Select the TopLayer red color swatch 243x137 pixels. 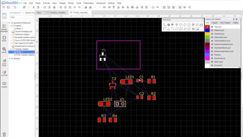207,27
